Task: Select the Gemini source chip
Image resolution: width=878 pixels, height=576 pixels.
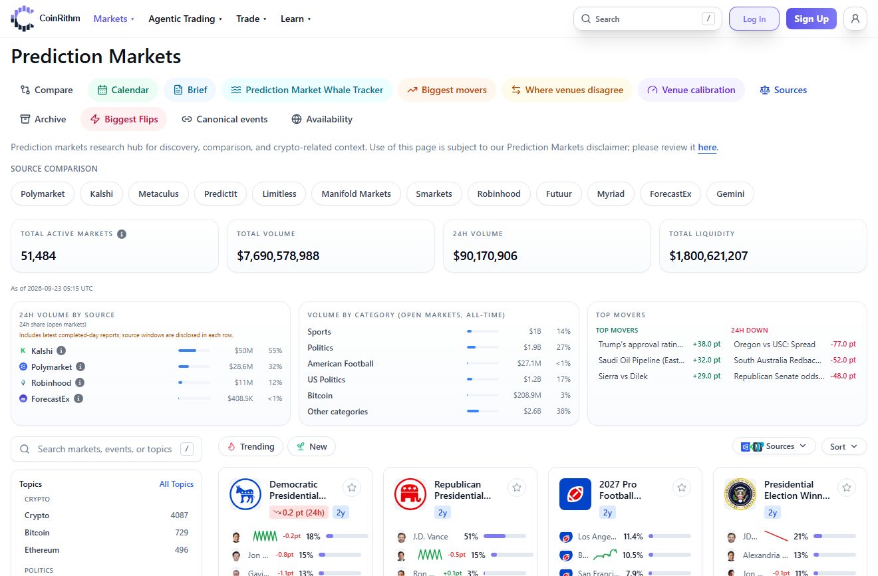Action: click(x=730, y=194)
